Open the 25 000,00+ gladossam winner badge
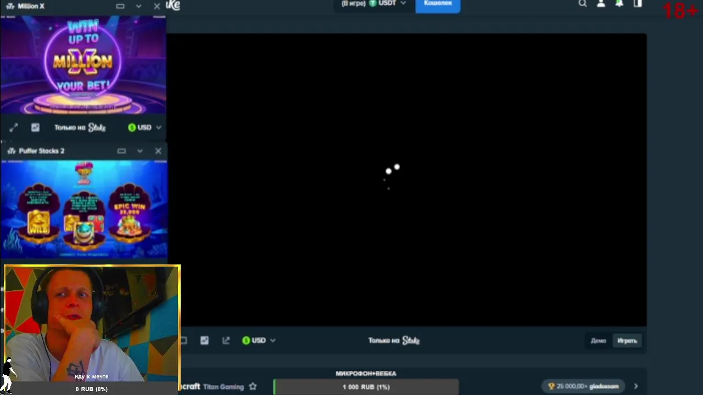703x395 pixels. click(583, 386)
